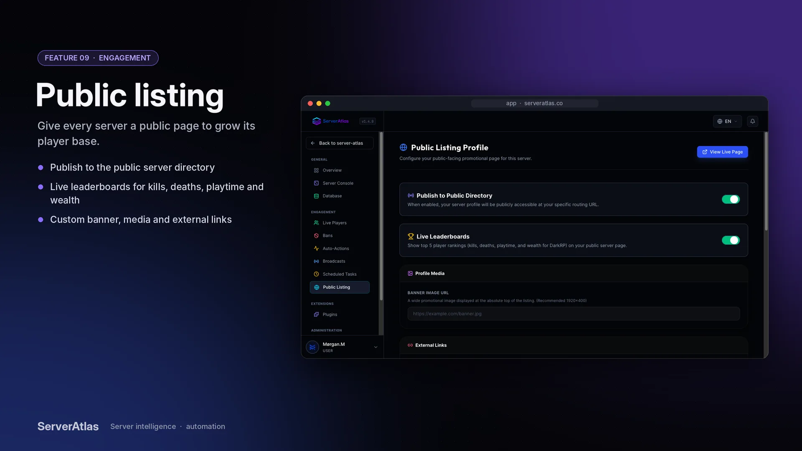
Task: Click the trophy icon next to Live Leaderboards
Action: pos(411,236)
